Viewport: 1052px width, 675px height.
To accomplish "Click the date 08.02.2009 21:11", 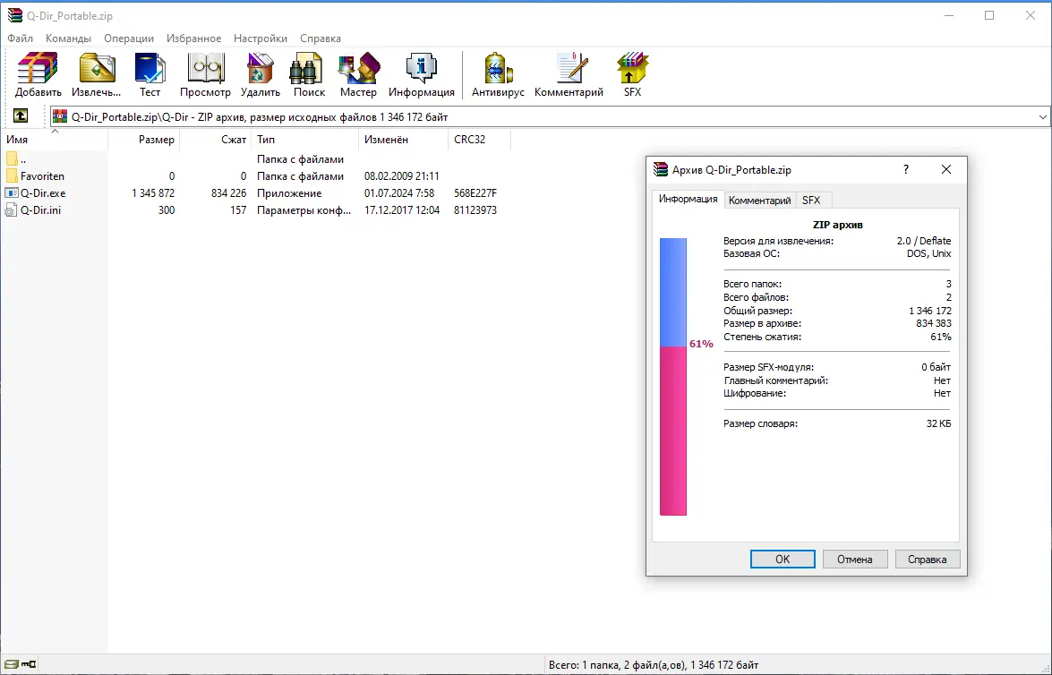I will click(402, 175).
